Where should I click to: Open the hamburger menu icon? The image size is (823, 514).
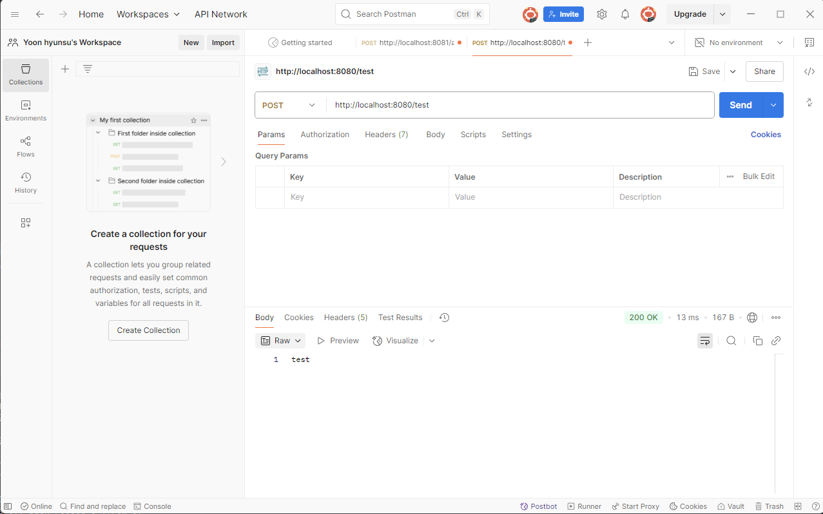coord(15,14)
